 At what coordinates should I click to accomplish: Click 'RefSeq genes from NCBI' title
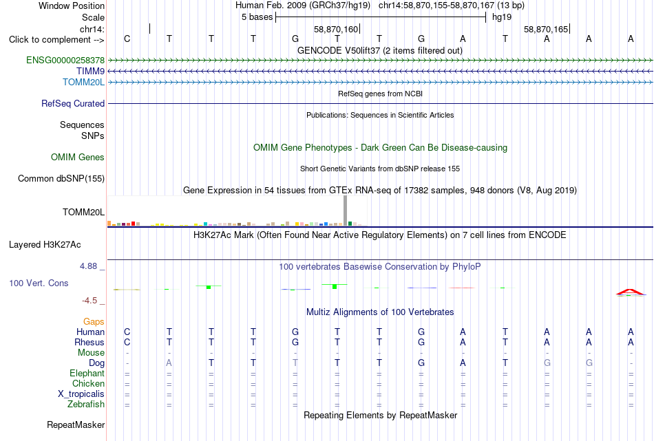tap(381, 94)
